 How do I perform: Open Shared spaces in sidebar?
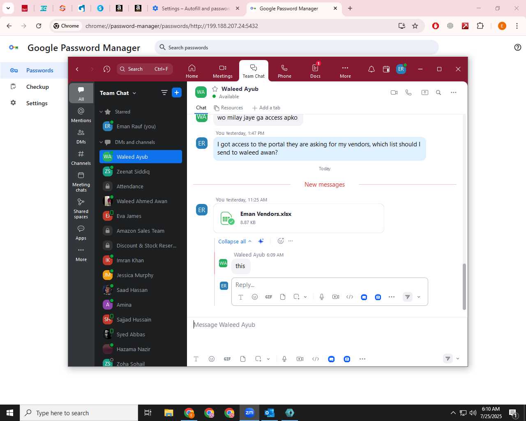[81, 208]
